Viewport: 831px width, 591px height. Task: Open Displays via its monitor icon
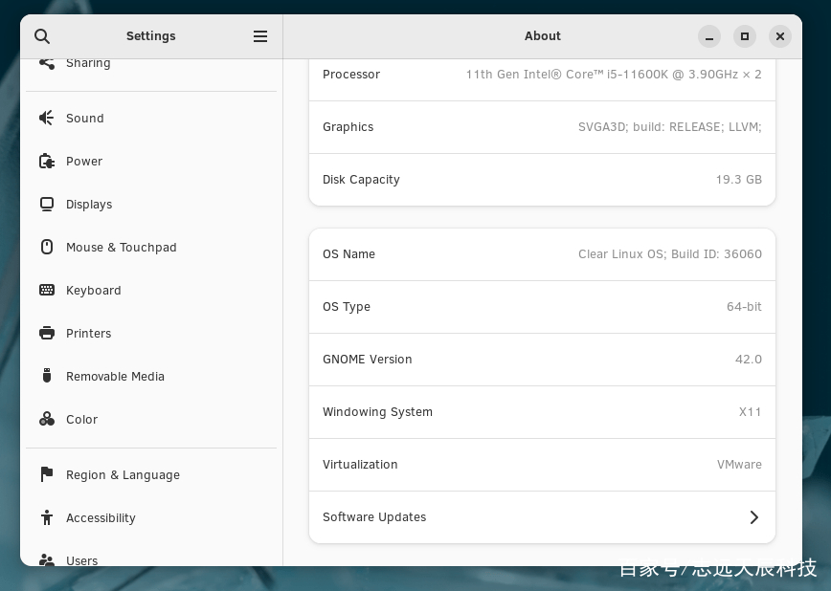click(x=47, y=204)
